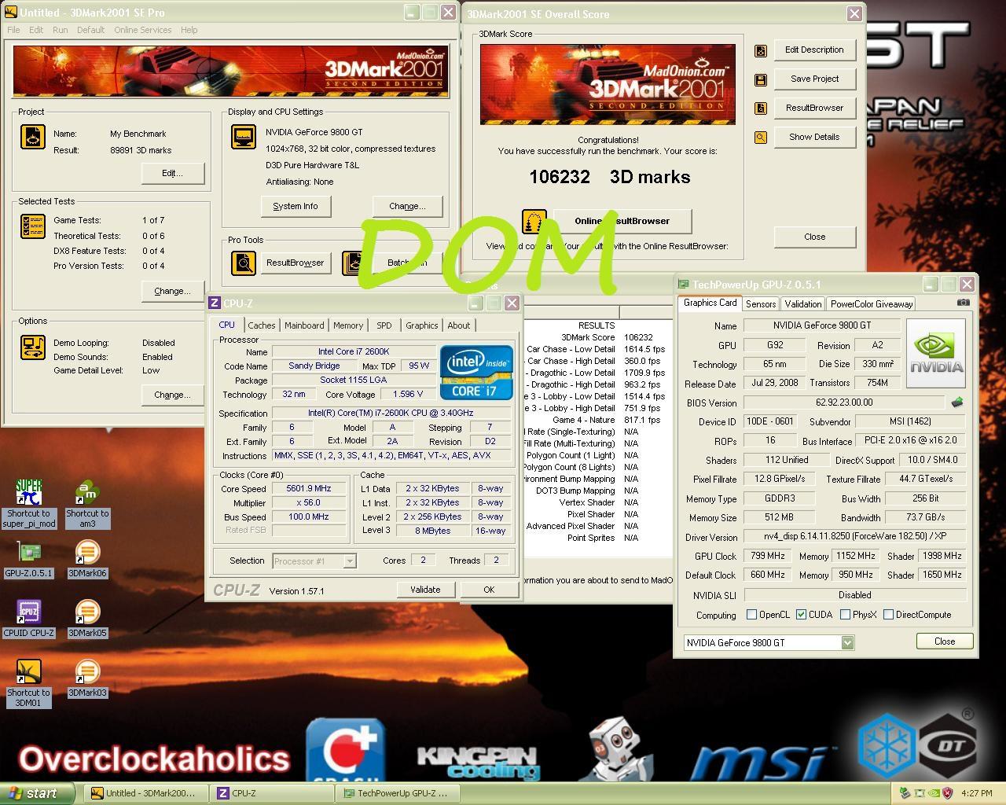1006x805 pixels.
Task: Switch to the CPU-Z taskbar button
Action: [270, 793]
